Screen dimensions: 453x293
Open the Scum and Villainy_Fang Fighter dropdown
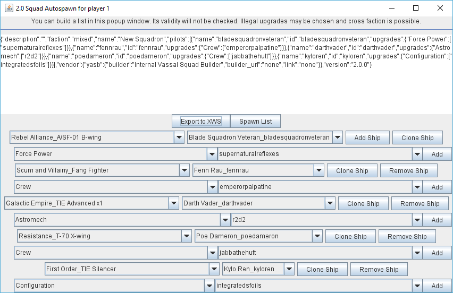[x=102, y=170]
